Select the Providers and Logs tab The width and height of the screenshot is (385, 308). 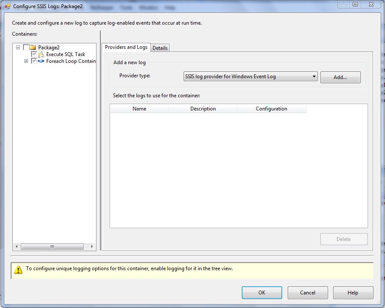126,47
